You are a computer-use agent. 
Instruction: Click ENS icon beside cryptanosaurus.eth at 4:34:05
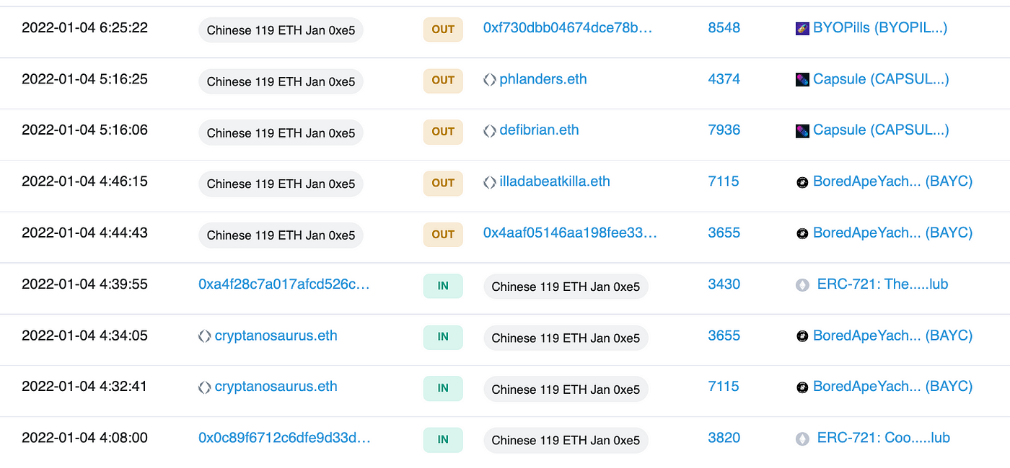click(205, 336)
